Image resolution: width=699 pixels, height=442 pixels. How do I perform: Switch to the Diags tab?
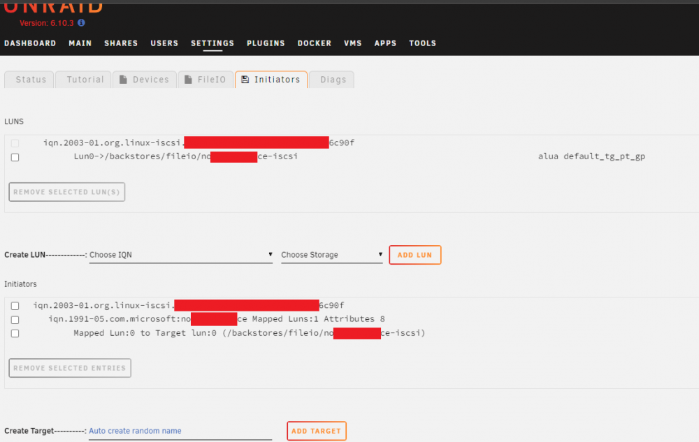coord(331,80)
